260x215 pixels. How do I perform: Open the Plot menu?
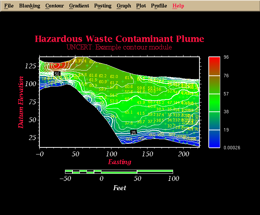[141, 6]
